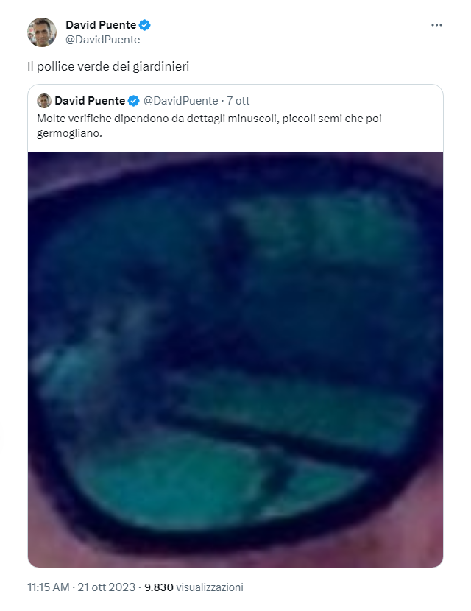Click the verified badge inside the quoted tweet
471x611 pixels.
point(135,101)
